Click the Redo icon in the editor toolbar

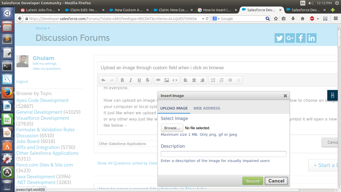(x=112, y=80)
